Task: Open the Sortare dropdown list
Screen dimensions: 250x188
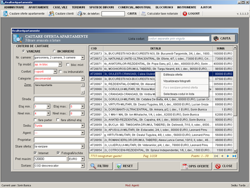Action: 82,166
